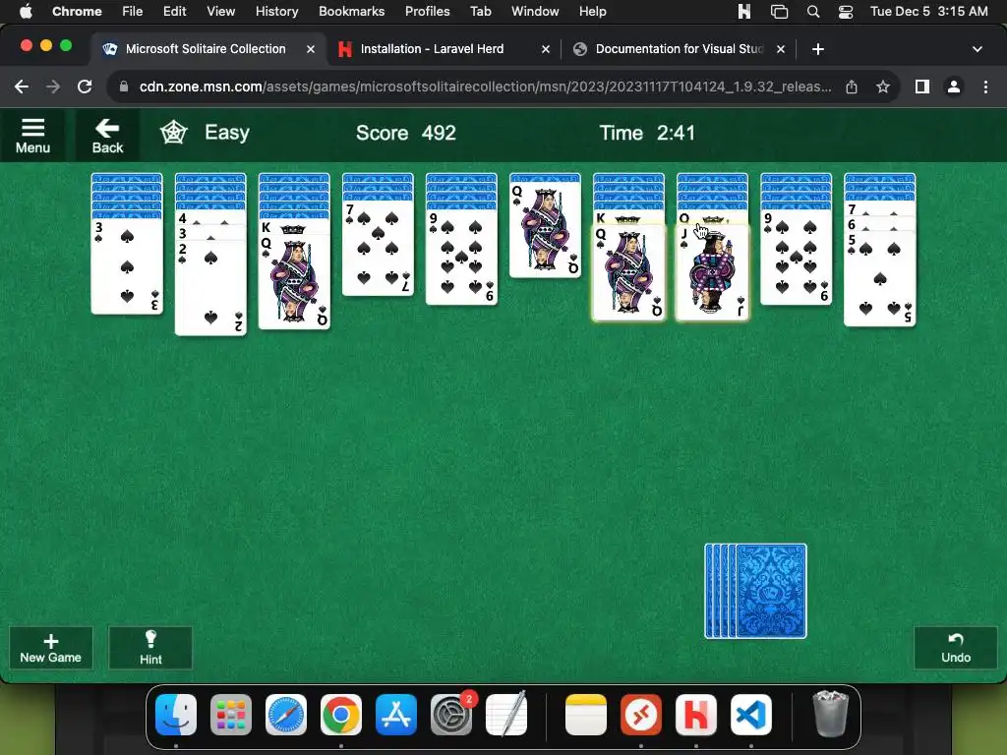Open the Edit menu
The width and height of the screenshot is (1007, 755).
pos(175,11)
